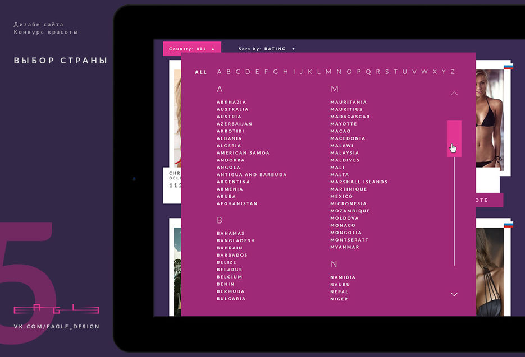
Task: Choose Australia from the country list
Action: click(232, 109)
